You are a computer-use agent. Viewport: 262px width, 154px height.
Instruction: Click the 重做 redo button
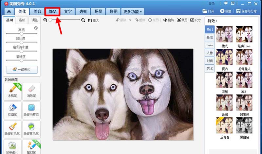click(x=140, y=20)
